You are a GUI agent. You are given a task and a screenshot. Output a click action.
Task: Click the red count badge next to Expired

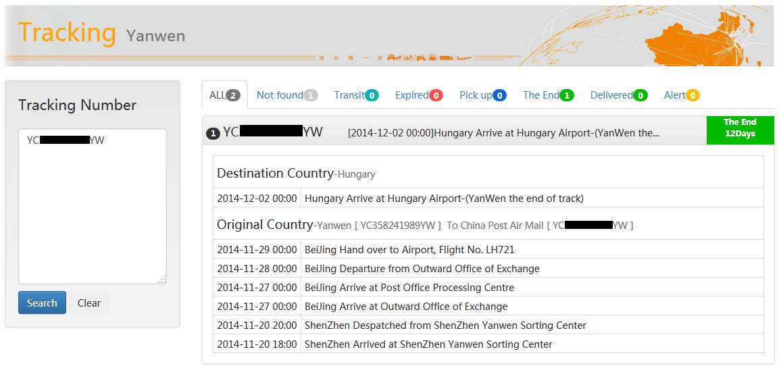tap(436, 95)
